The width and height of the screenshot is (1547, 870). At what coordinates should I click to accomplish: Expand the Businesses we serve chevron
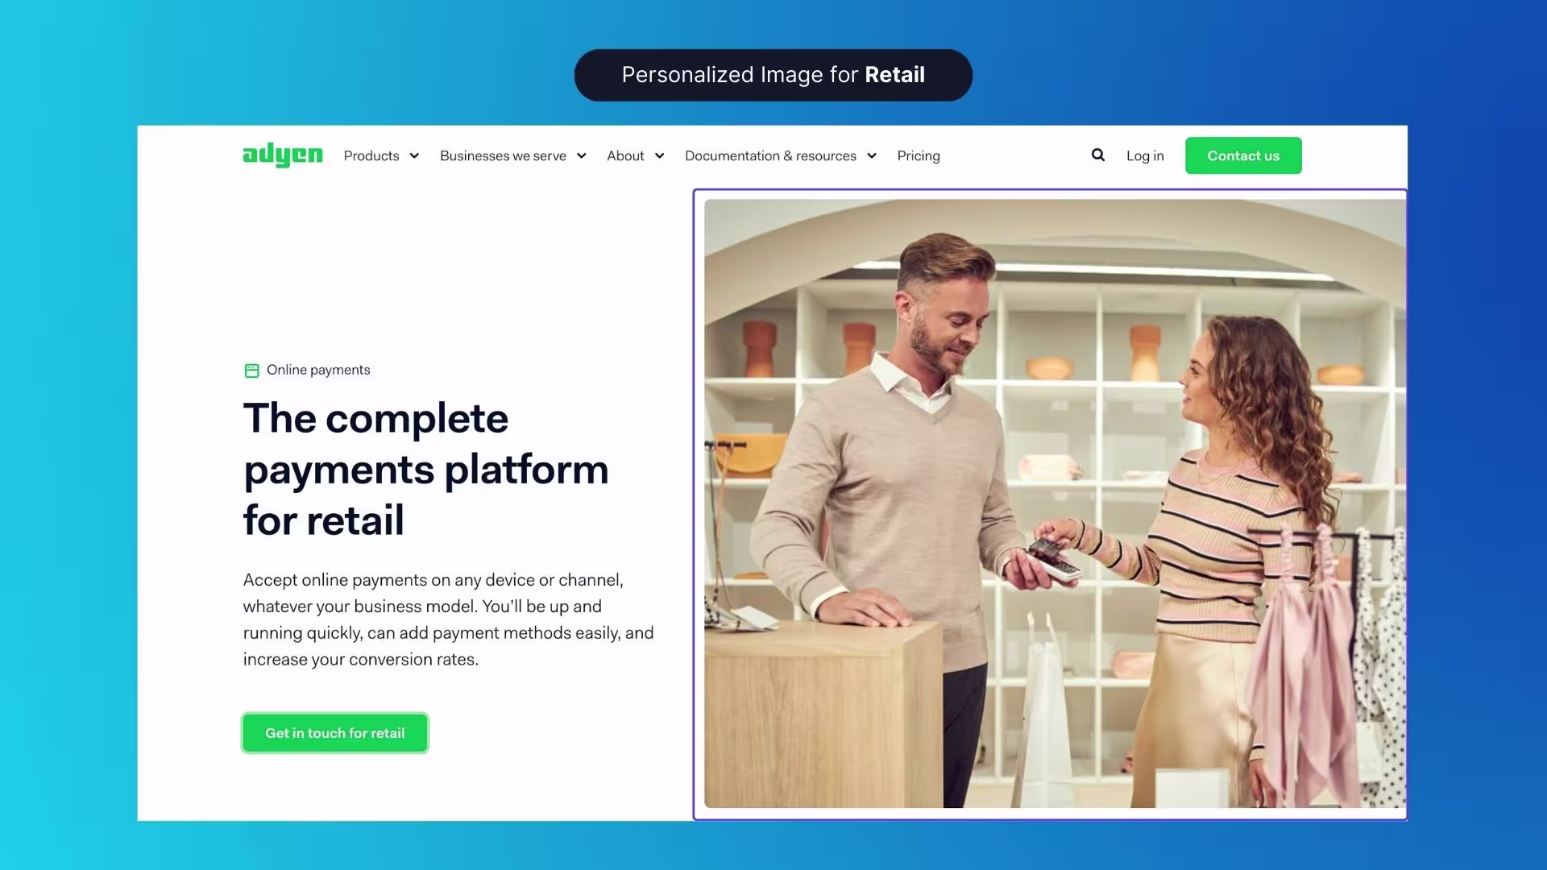[582, 155]
